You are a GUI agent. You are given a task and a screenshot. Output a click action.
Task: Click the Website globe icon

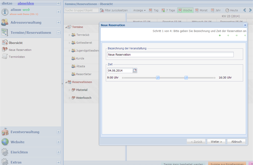(x=5, y=142)
